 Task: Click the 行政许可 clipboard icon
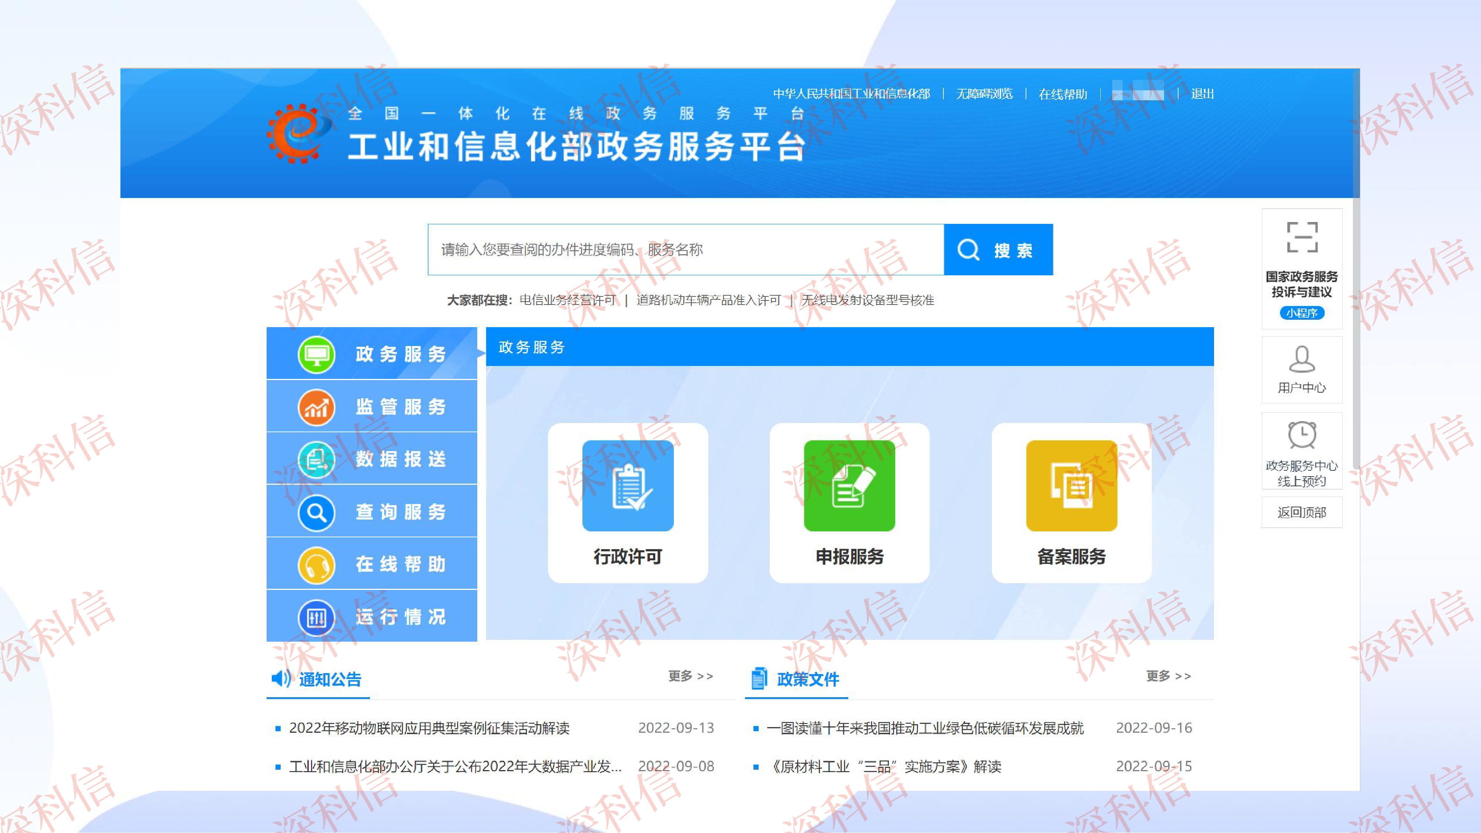click(628, 486)
